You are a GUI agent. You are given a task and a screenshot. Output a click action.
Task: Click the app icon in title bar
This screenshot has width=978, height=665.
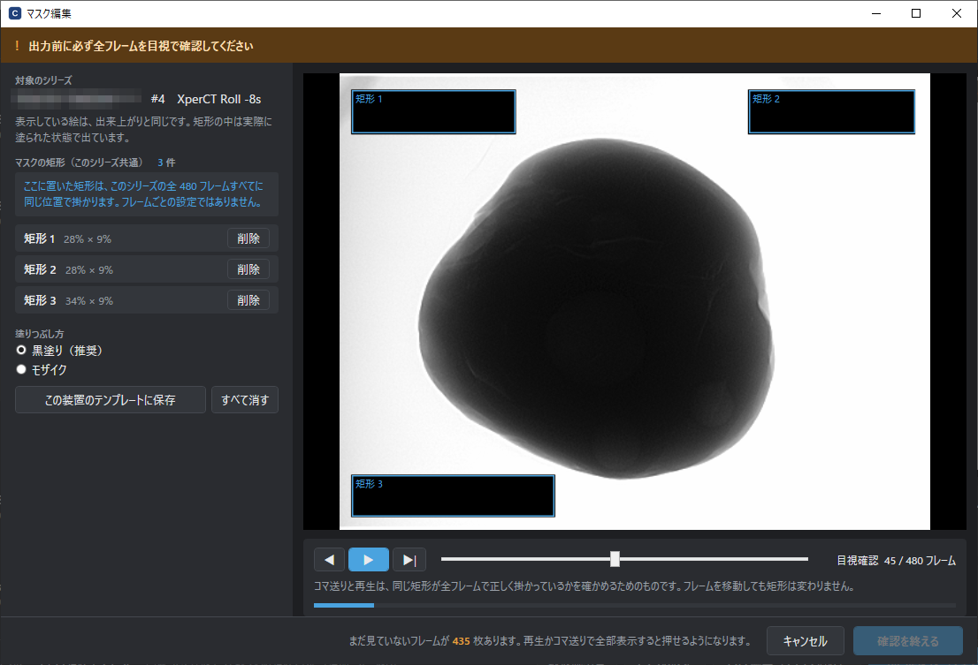tap(14, 13)
